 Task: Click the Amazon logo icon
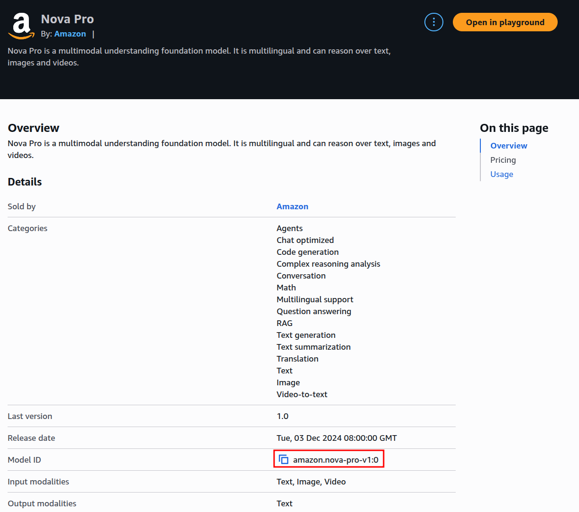(x=21, y=26)
